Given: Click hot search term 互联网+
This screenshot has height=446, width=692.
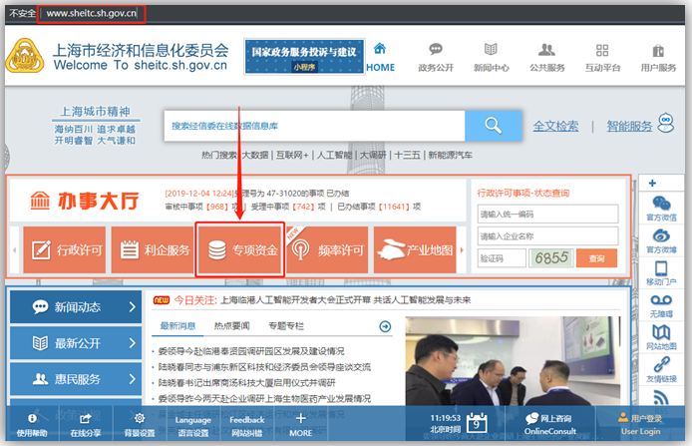Looking at the screenshot, I should tap(292, 155).
